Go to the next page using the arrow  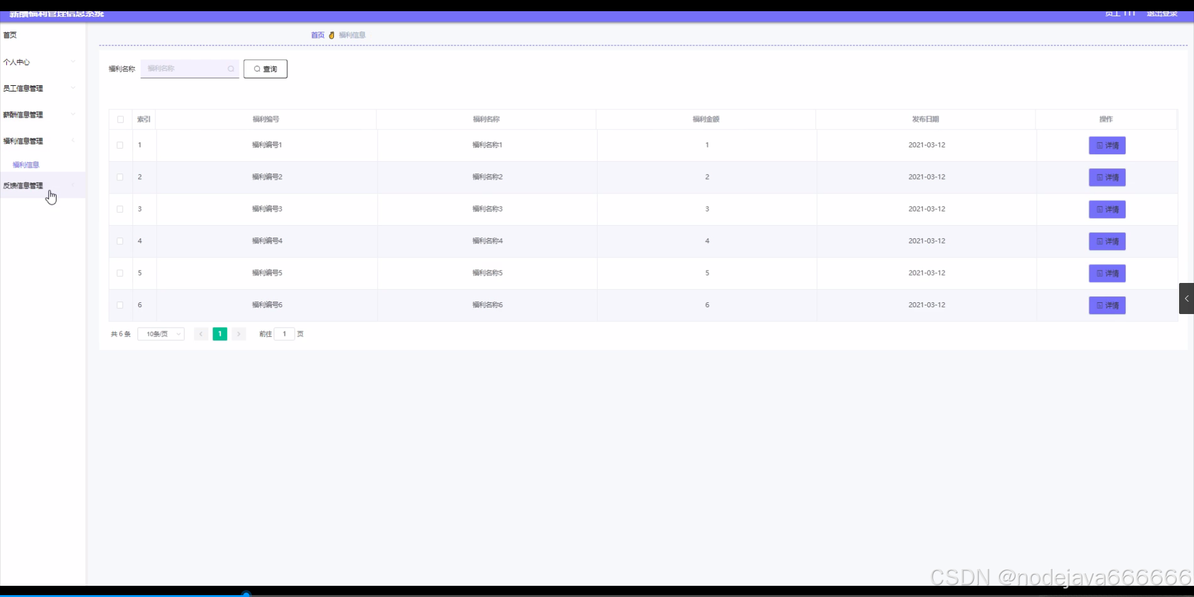coord(239,334)
